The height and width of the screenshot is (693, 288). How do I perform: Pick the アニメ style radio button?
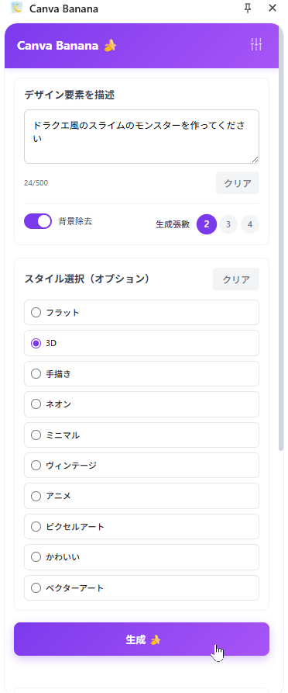click(x=36, y=497)
